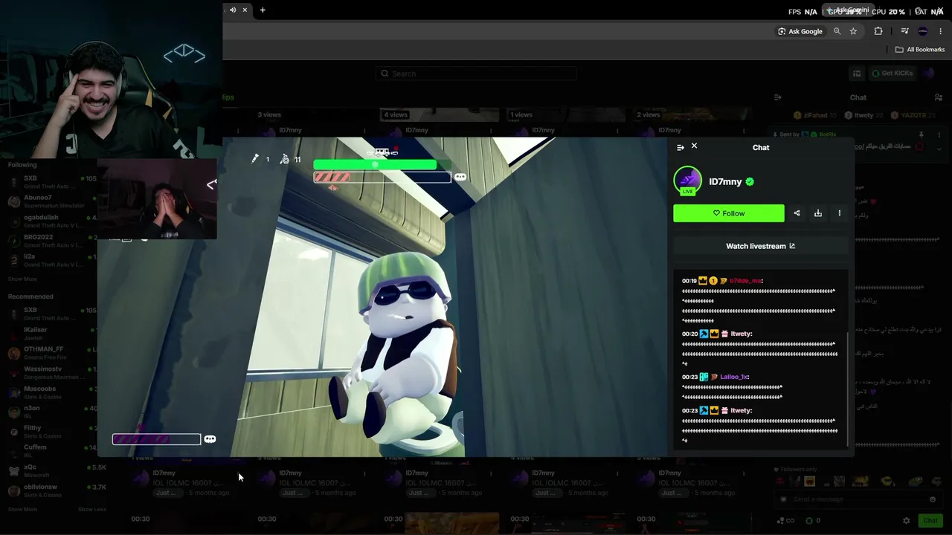
Task: Open the All Bookmarks folder
Action: click(920, 50)
